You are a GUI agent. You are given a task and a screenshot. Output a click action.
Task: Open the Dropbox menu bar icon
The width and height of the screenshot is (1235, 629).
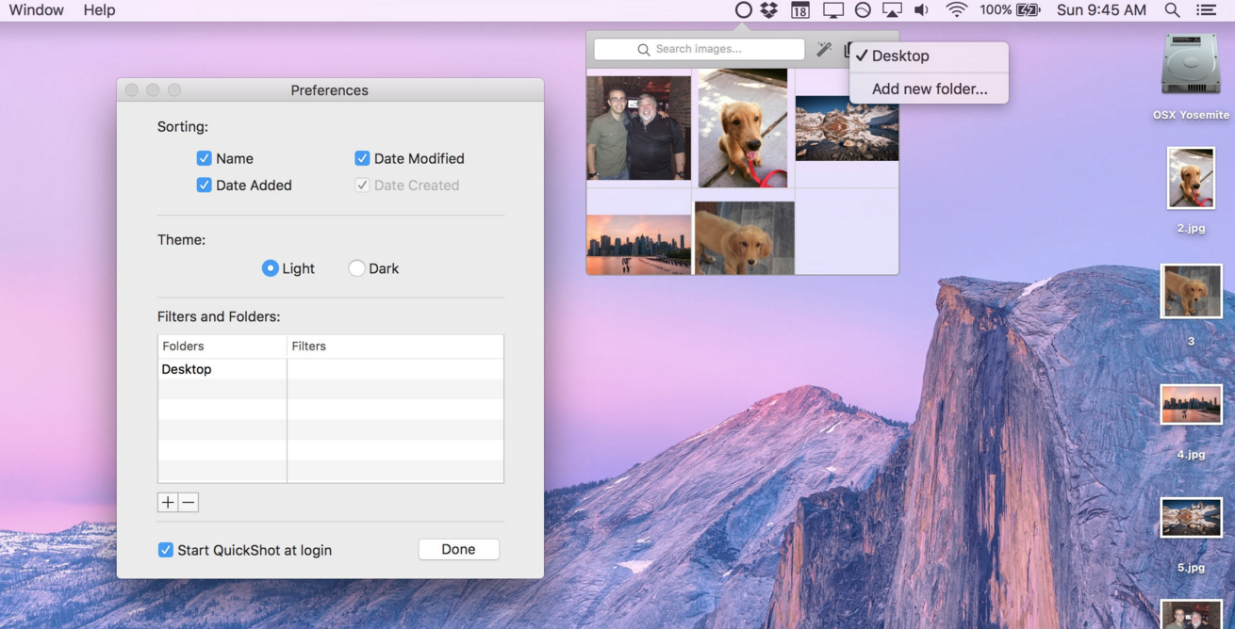point(769,10)
